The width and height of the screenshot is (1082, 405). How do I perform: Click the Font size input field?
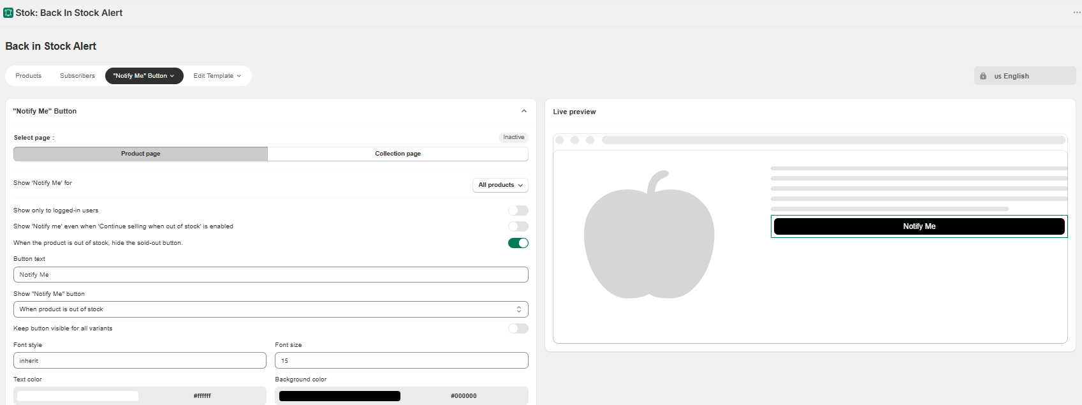tap(402, 360)
